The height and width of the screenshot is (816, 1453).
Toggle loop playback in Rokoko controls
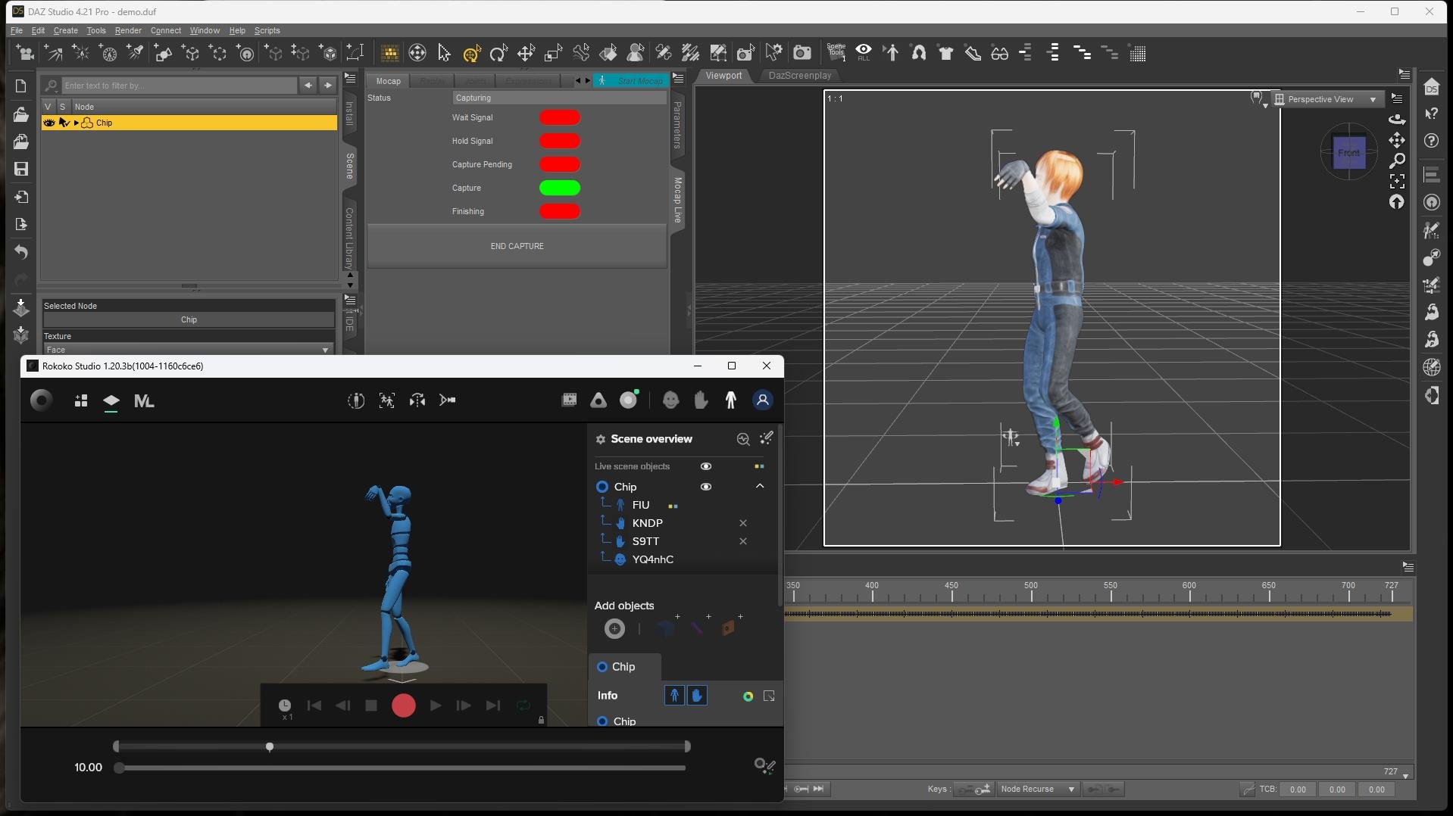click(x=523, y=705)
